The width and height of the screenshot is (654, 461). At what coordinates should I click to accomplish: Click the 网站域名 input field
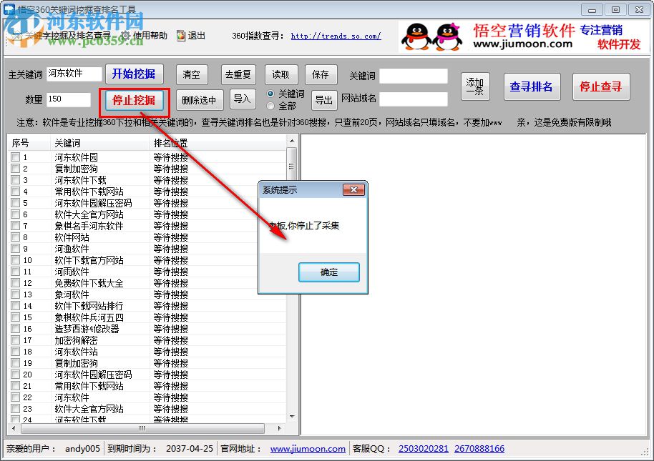[x=414, y=99]
